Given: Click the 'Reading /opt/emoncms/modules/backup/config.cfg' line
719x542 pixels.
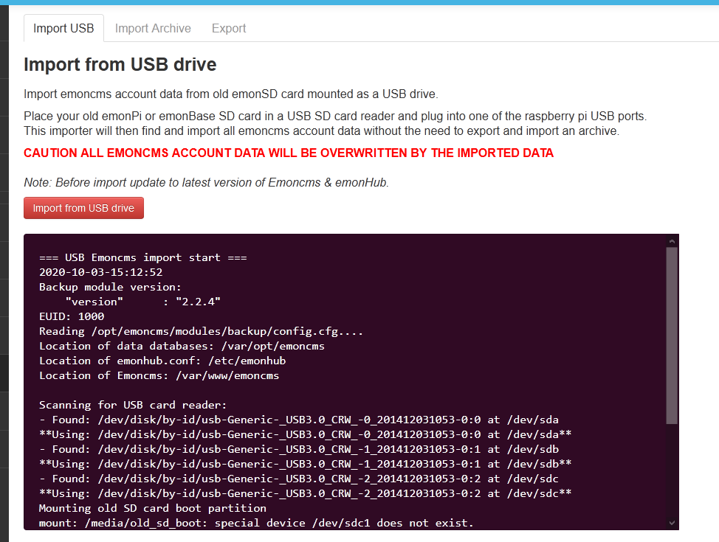Looking at the screenshot, I should 201,331.
